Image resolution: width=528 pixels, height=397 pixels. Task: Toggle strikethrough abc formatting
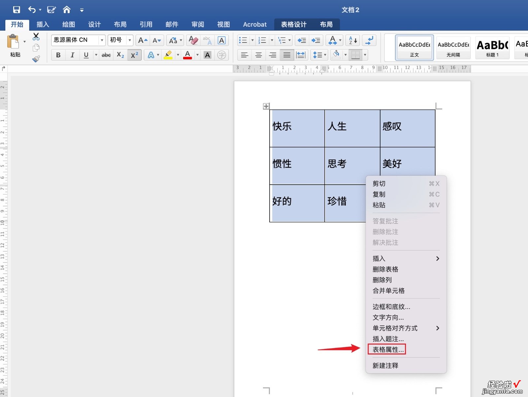pyautogui.click(x=106, y=55)
